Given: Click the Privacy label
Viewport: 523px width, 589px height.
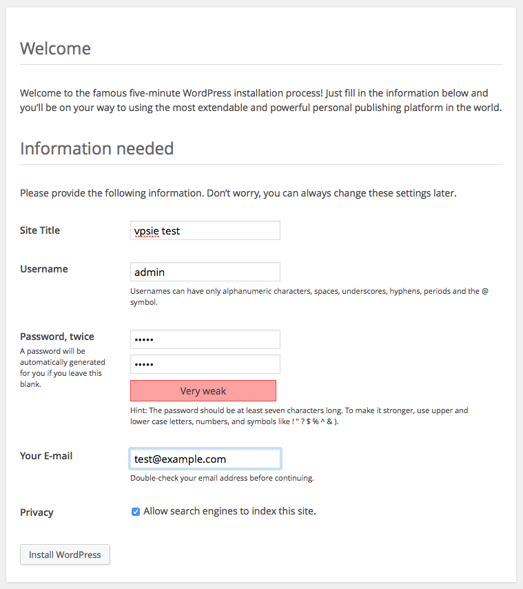Looking at the screenshot, I should (37, 512).
